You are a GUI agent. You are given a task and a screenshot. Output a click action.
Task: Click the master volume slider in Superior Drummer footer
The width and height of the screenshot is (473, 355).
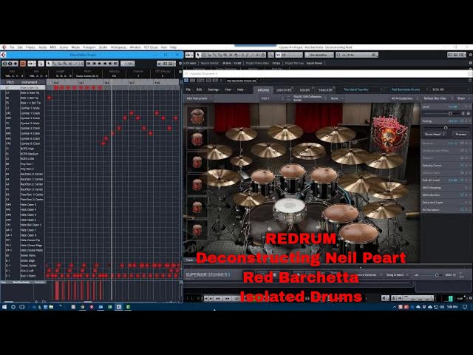coord(437,275)
